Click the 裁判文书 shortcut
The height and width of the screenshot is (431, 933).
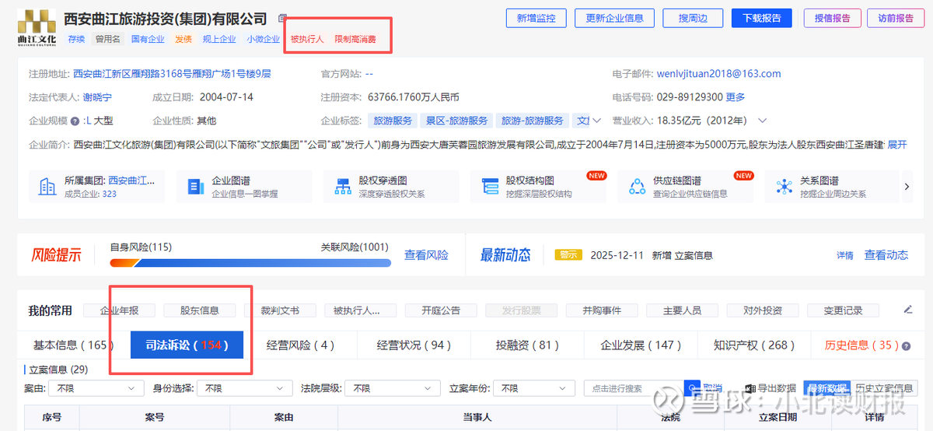(x=280, y=310)
